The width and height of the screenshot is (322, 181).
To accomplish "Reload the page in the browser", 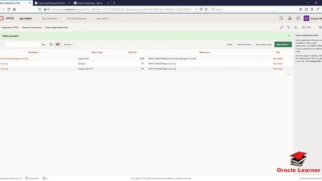I will point(9,9).
